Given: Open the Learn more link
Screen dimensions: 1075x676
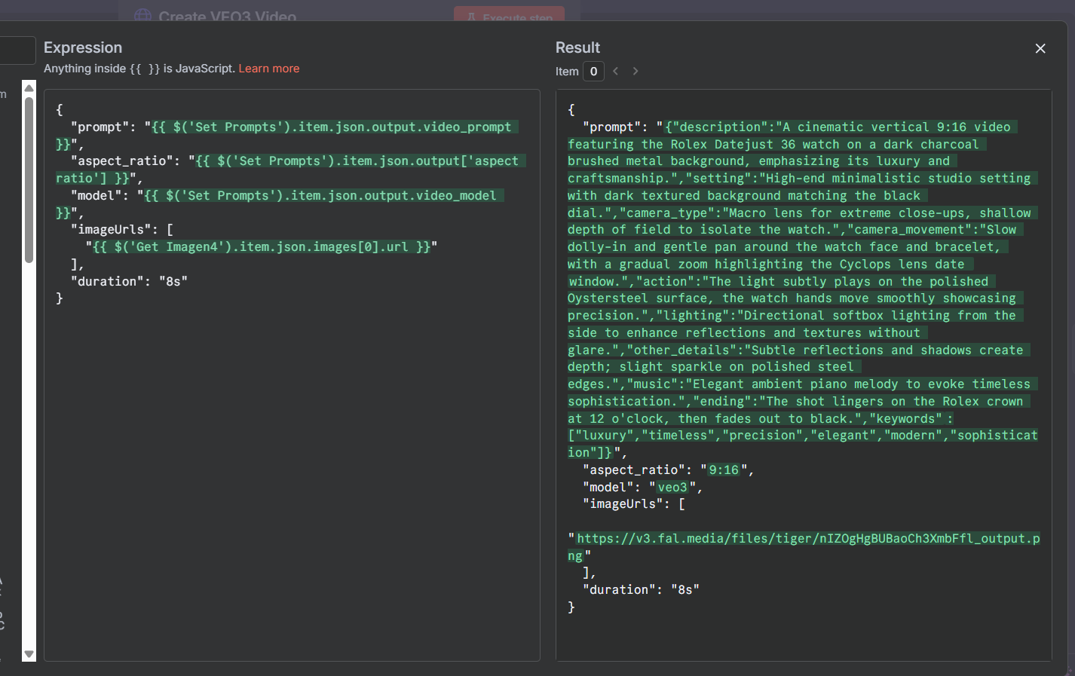Looking at the screenshot, I should (269, 69).
